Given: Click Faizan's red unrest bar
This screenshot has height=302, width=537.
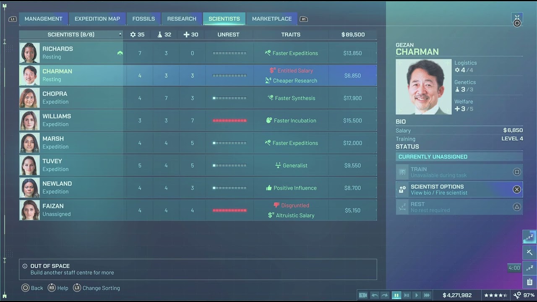Looking at the screenshot, I should tap(229, 210).
